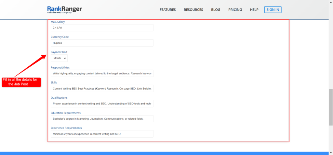This screenshot has width=333, height=155.
Task: Click into the Currency Code field
Action: (x=102, y=43)
